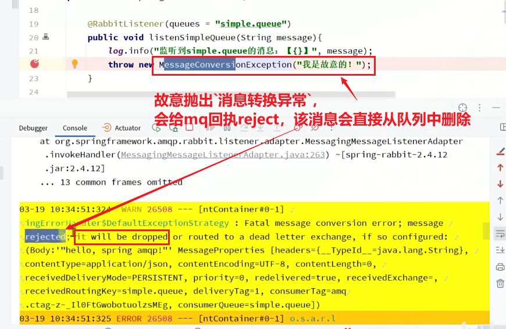Click the "o.s.a.r.l" logger name
Screen dimensions: 506x329
click(x=312, y=319)
